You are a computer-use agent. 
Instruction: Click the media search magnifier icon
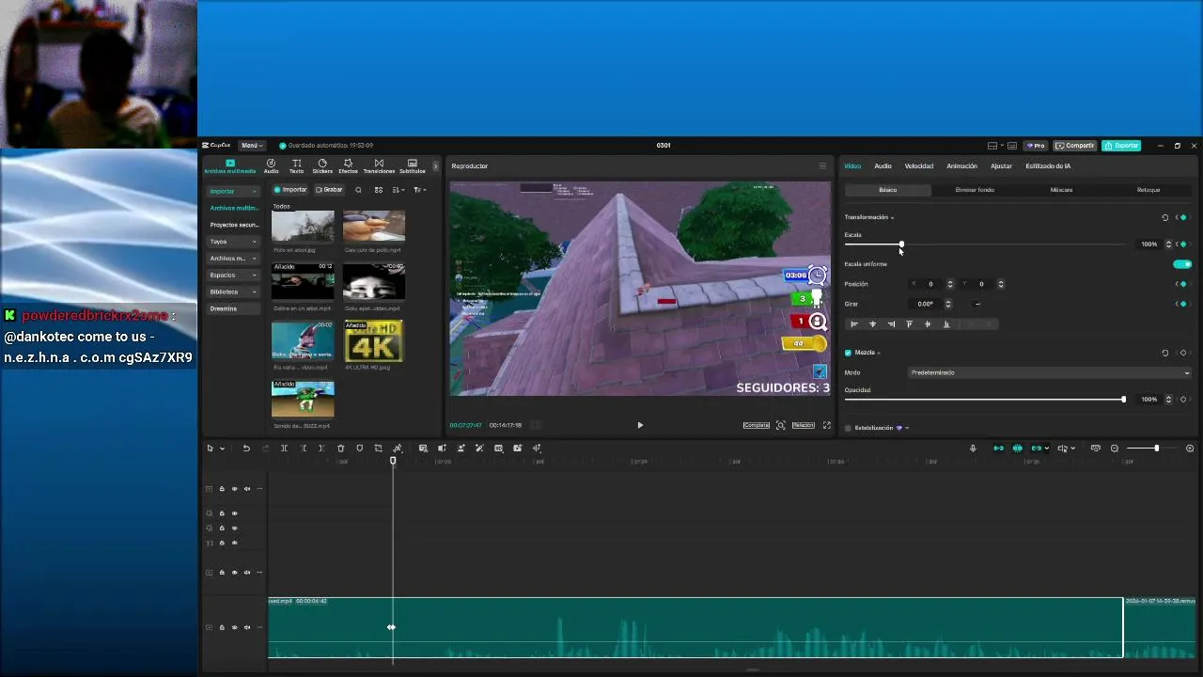tap(358, 190)
